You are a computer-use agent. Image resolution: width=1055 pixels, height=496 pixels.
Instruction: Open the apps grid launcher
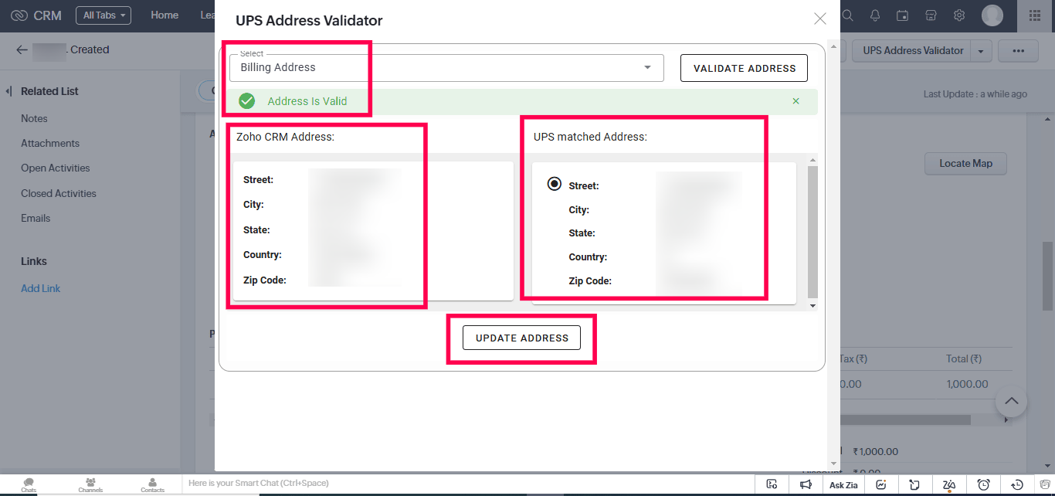1035,15
